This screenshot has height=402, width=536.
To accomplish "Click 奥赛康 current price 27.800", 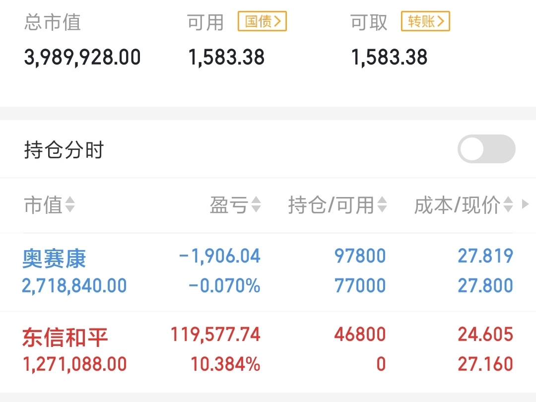I will click(x=485, y=286).
